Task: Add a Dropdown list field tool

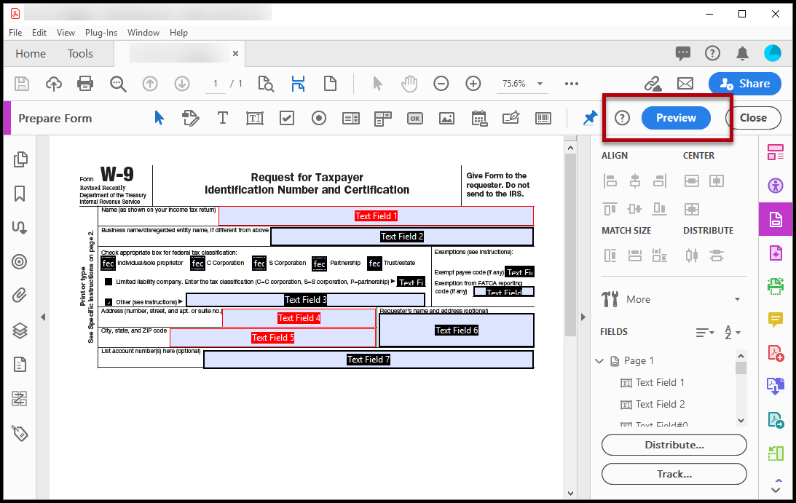Action: pos(383,119)
